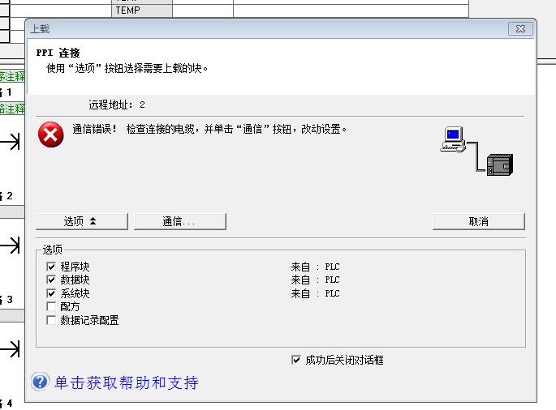Open the 通信... settings

coord(179,221)
